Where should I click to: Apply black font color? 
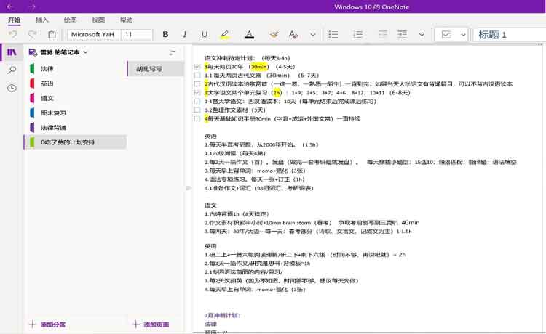249,34
